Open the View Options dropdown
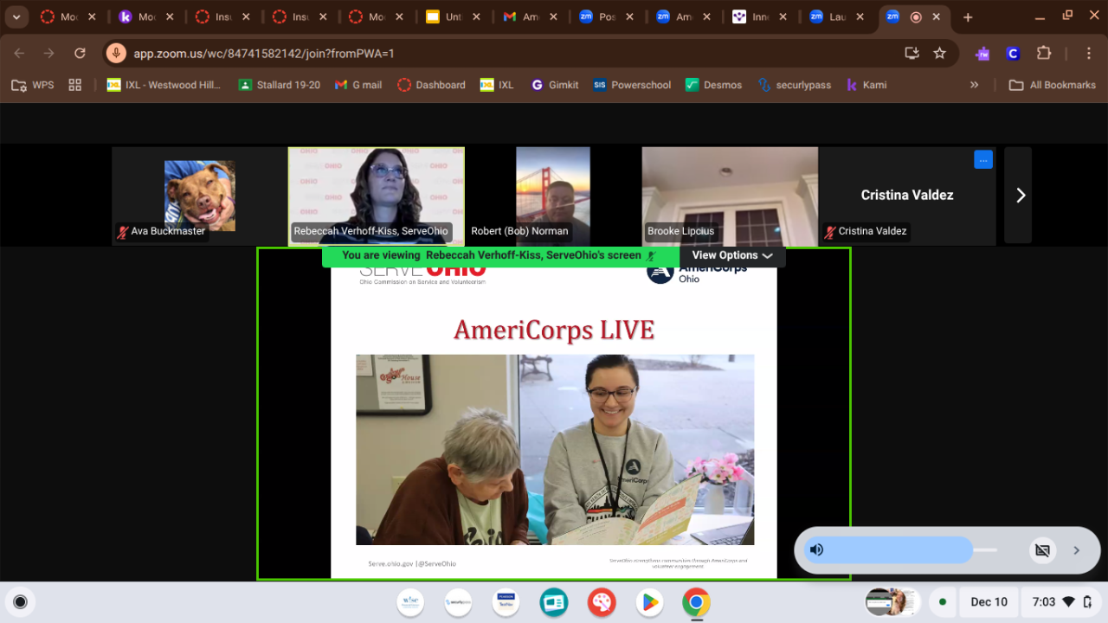 [x=732, y=255]
